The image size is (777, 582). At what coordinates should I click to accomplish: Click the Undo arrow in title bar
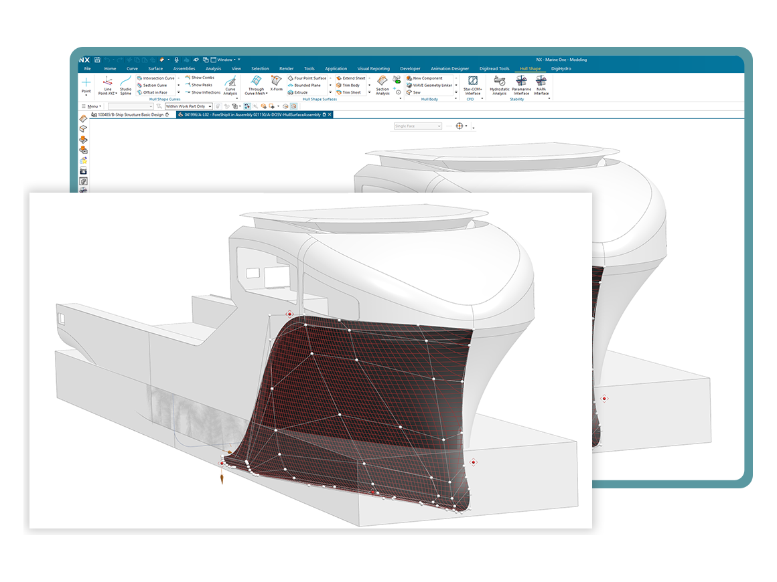107,60
